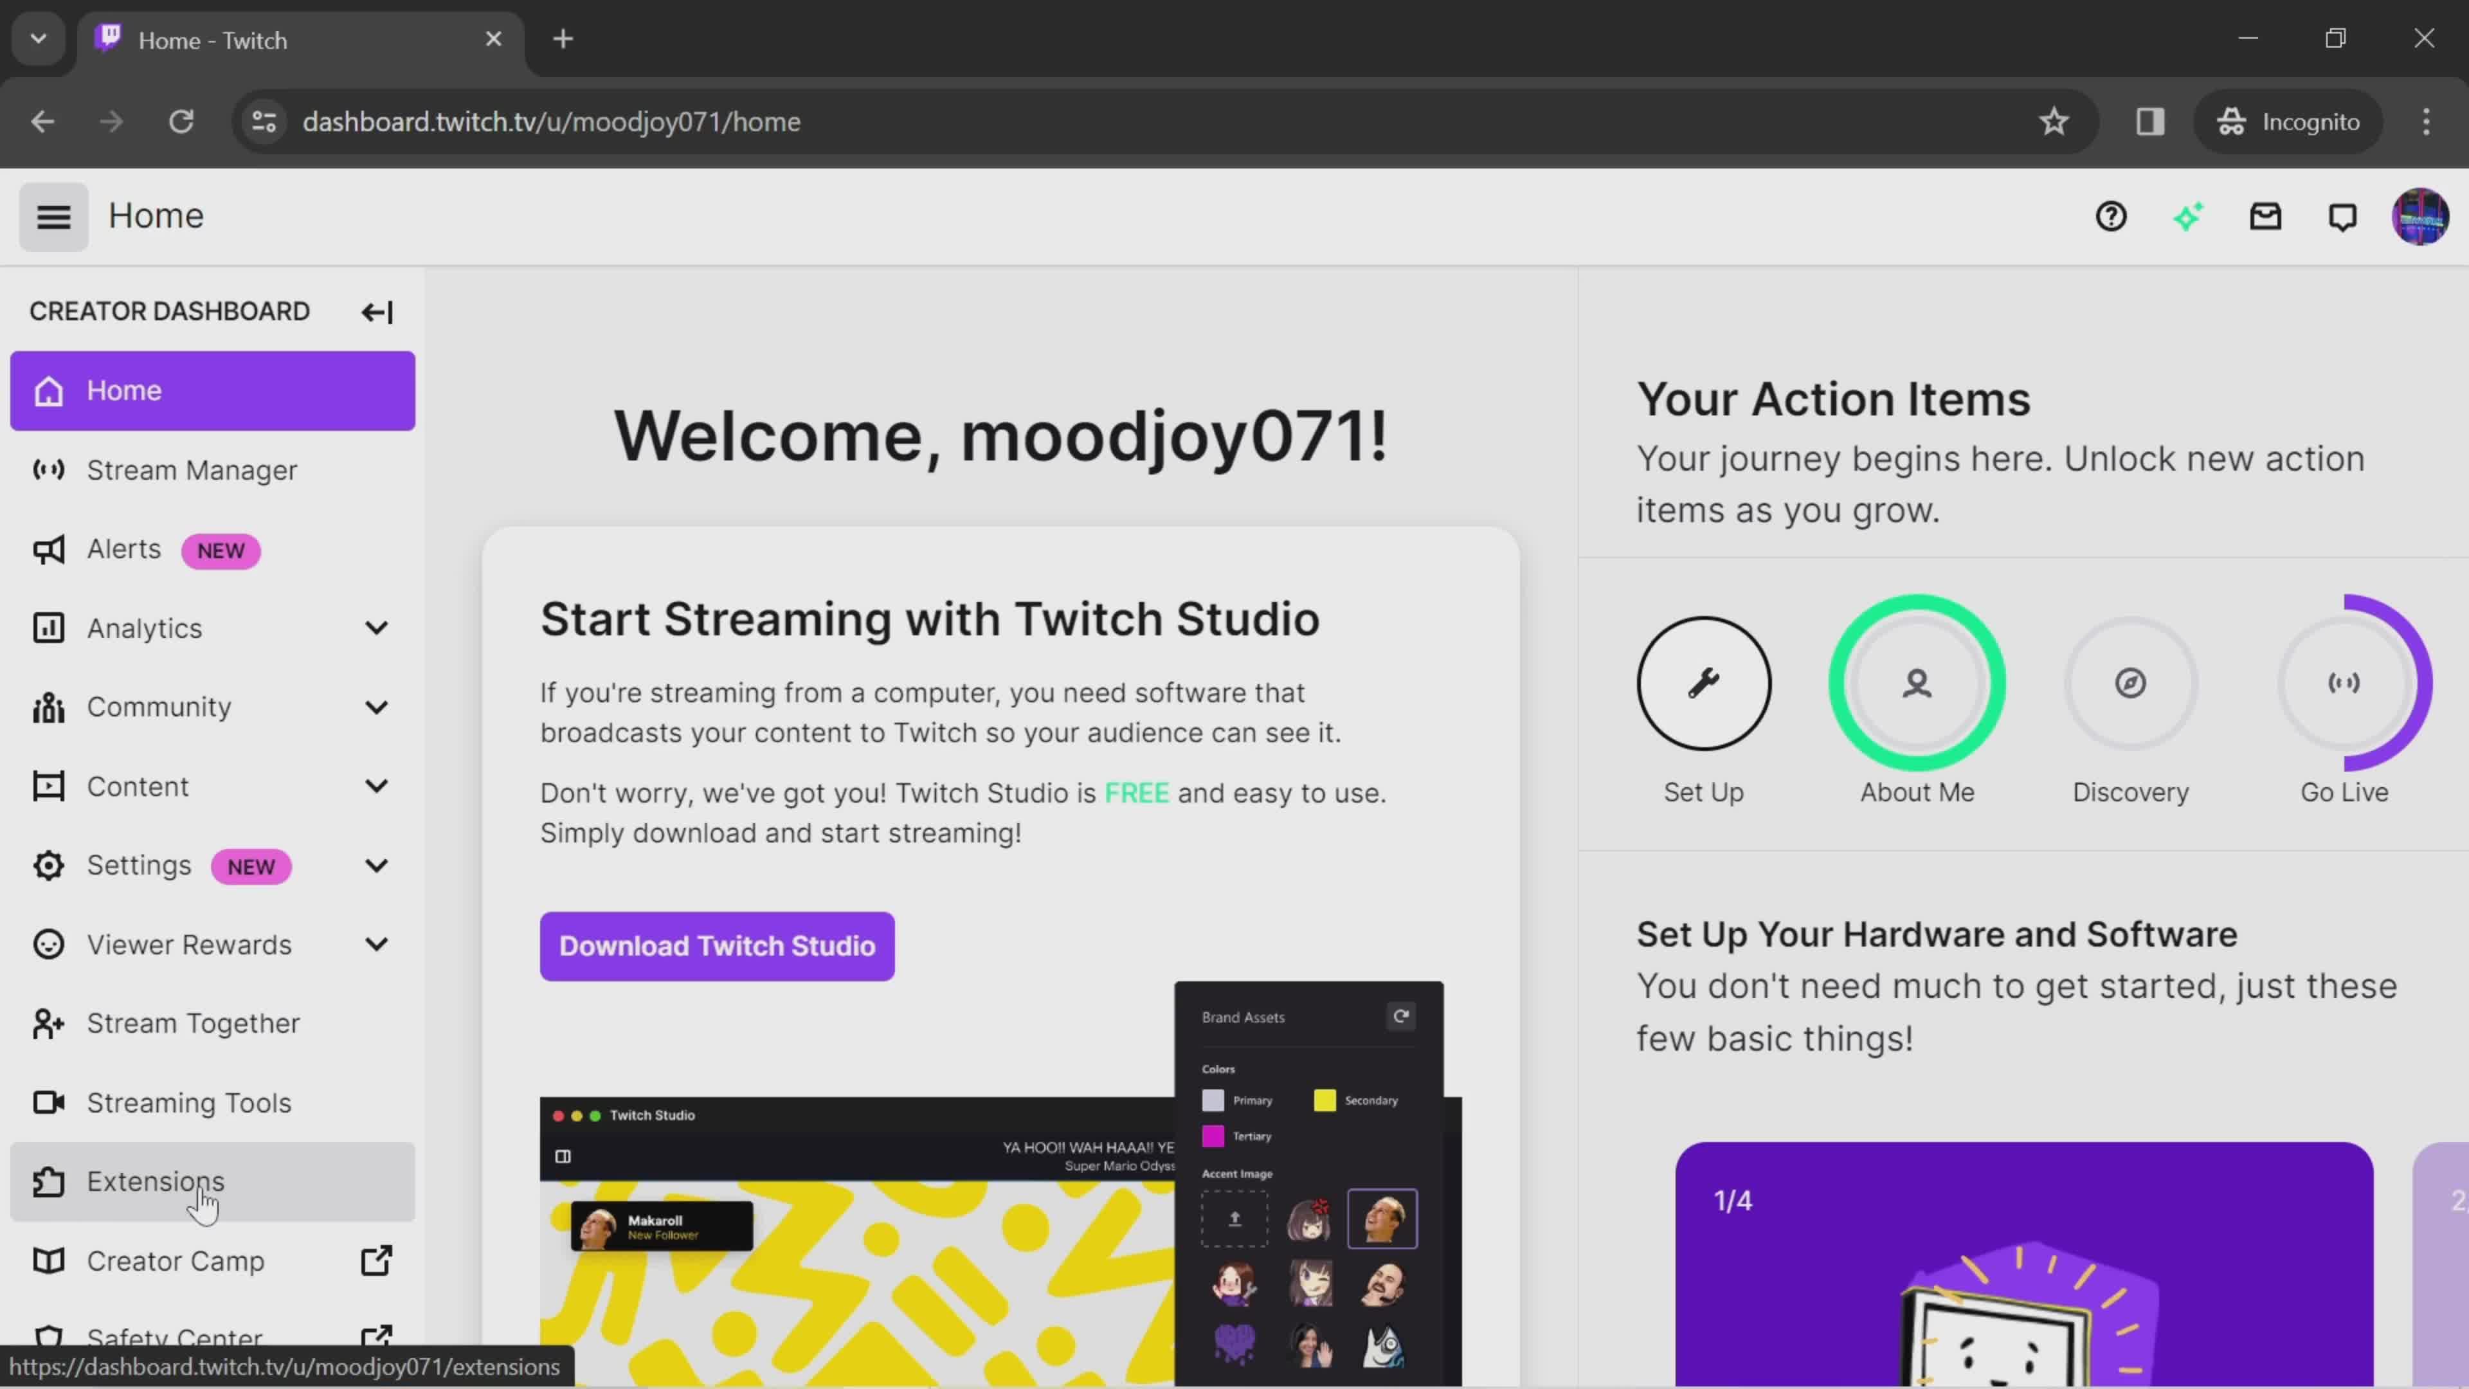Select the Discovery action items circle
2469x1389 pixels.
point(2131,682)
